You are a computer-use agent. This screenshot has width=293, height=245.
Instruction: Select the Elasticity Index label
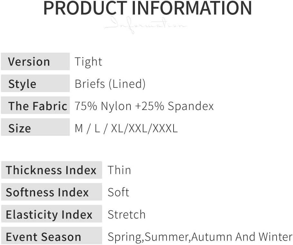51,214
